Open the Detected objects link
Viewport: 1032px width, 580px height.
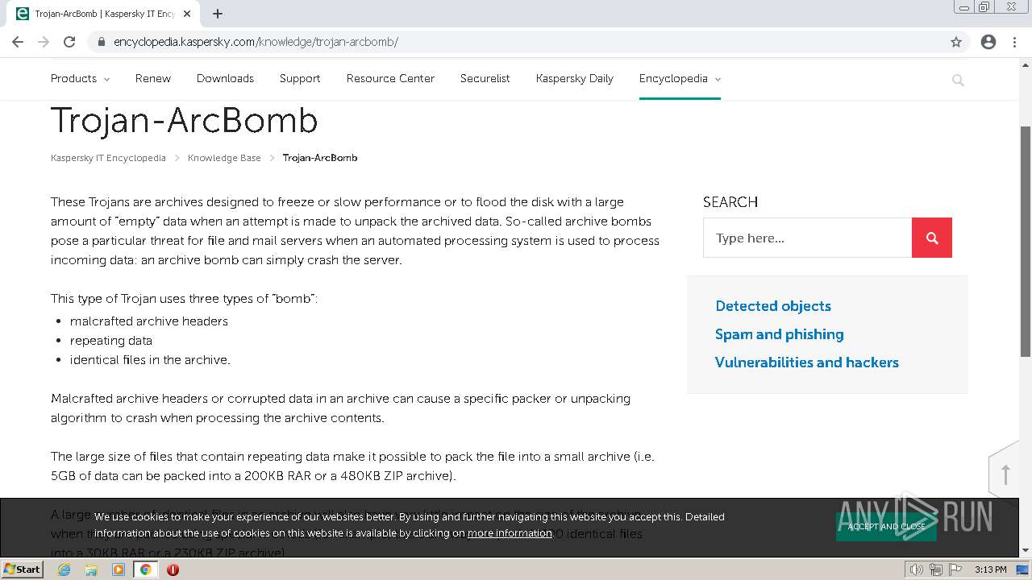pos(773,306)
